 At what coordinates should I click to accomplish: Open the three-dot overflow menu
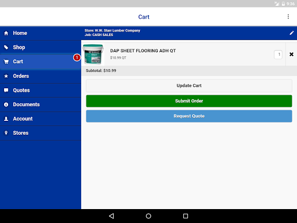pyautogui.click(x=288, y=17)
